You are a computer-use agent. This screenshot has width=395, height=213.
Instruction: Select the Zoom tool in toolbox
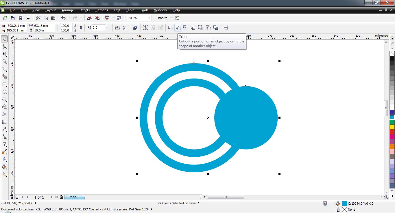pyautogui.click(x=4, y=62)
